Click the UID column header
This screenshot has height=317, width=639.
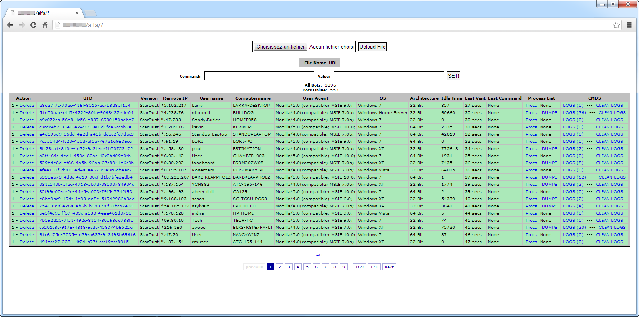point(88,98)
